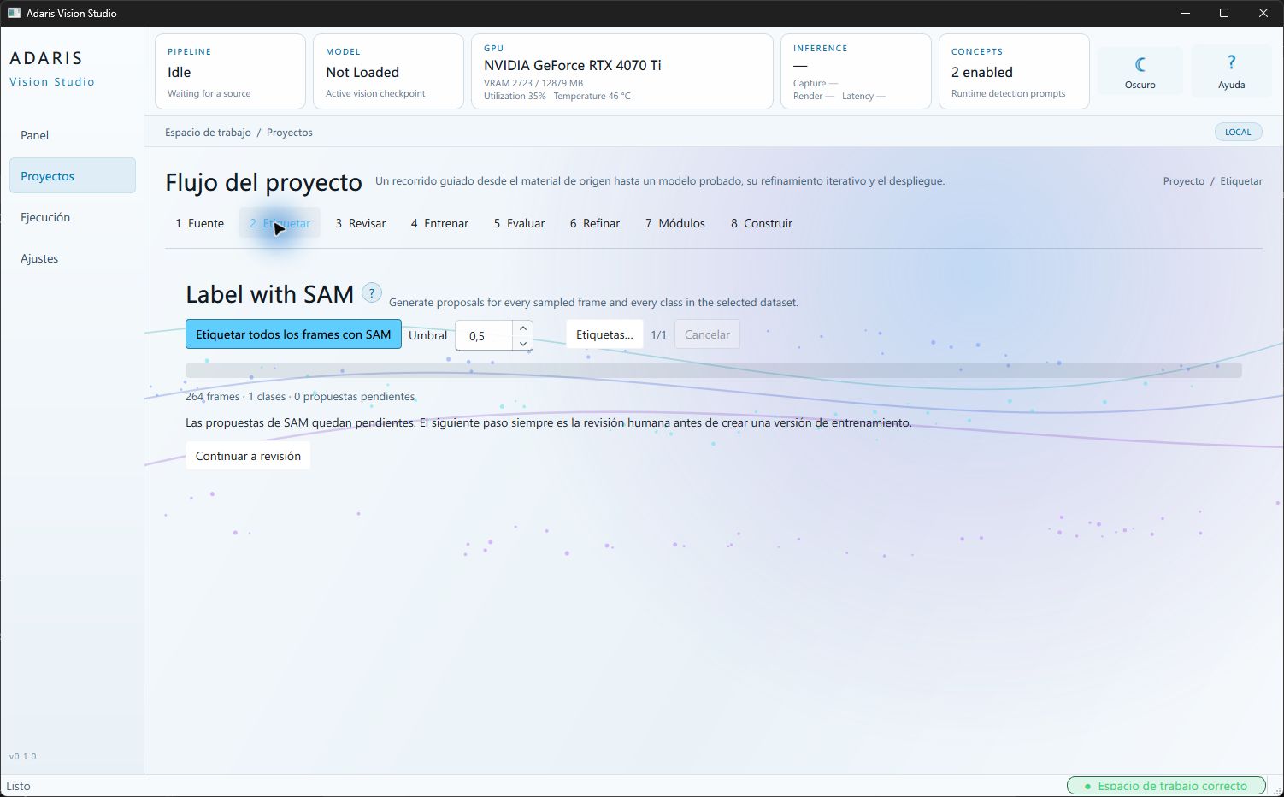The width and height of the screenshot is (1284, 797).
Task: Click the Umbral threshold input field
Action: [485, 335]
